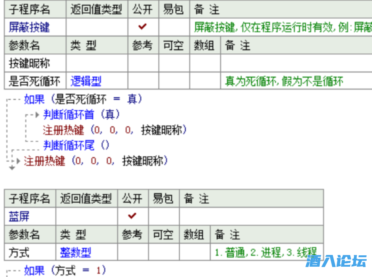Screen dimensions: 372x277
Task: Select the 如果 (是否死循环 = 真) statement
Action: tap(83, 100)
